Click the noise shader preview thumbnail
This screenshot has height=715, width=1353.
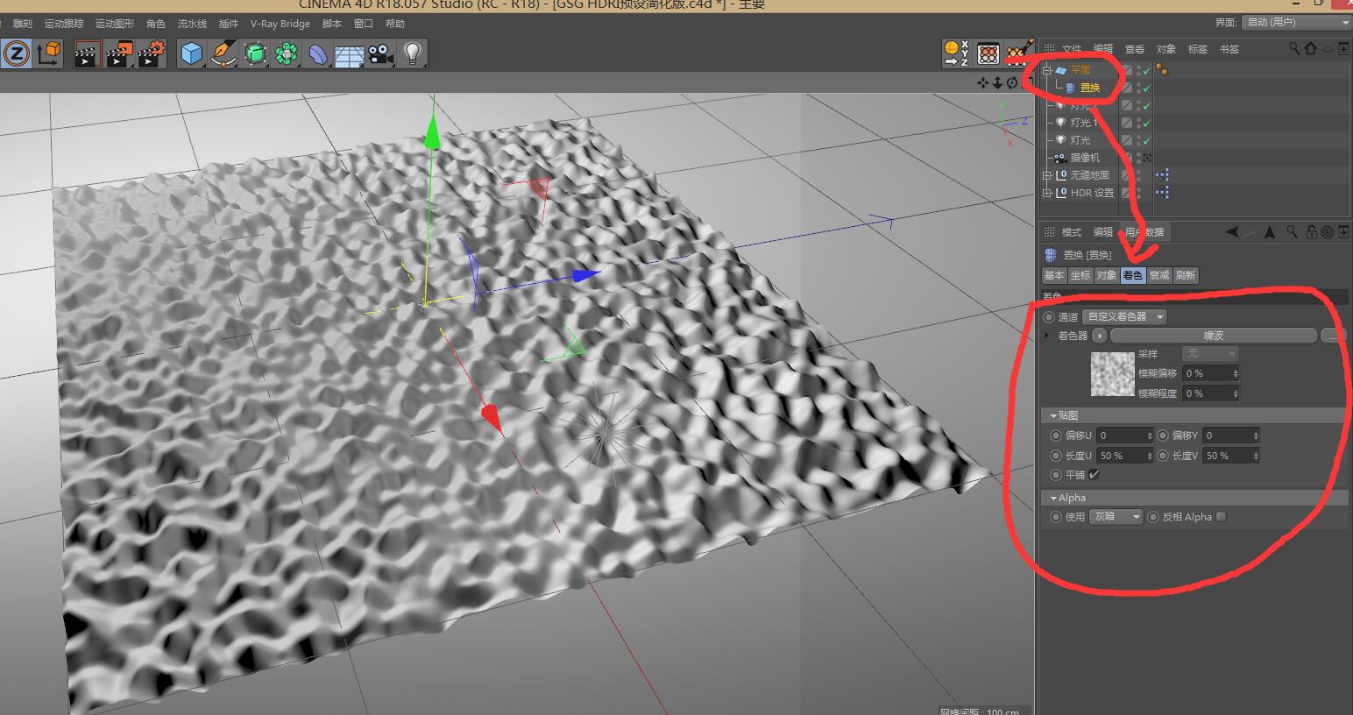point(1112,373)
